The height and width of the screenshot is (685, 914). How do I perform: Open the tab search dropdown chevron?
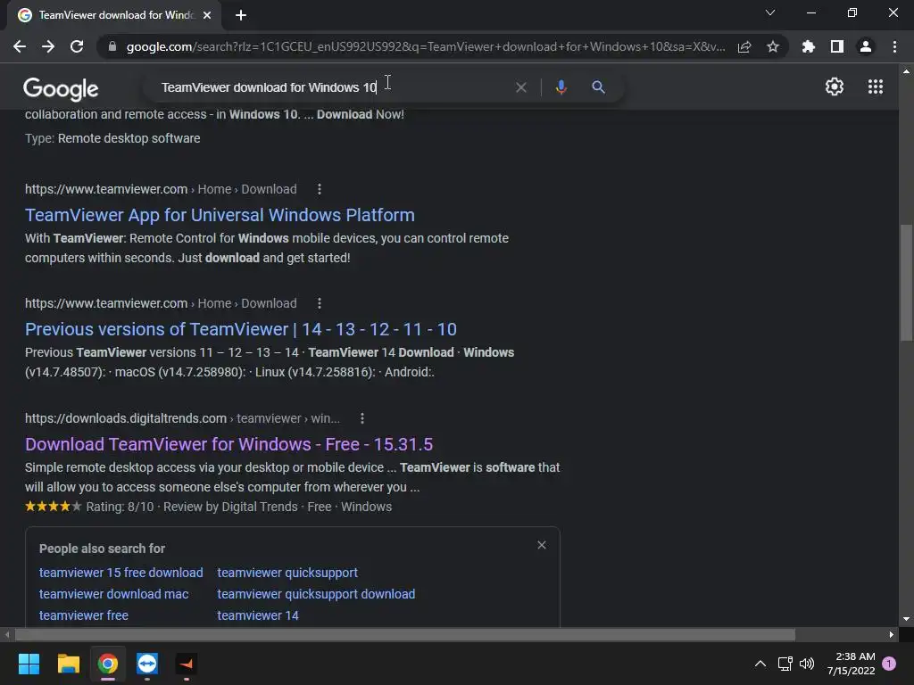tap(770, 12)
